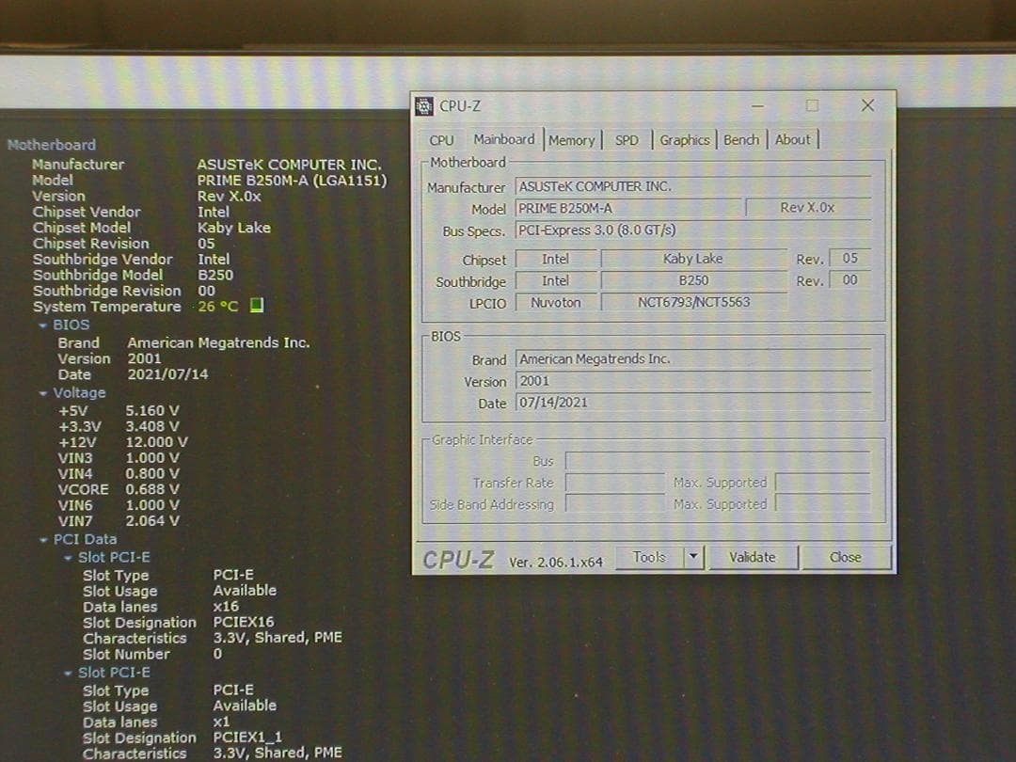Collapse the BIOS tree section

[x=42, y=325]
